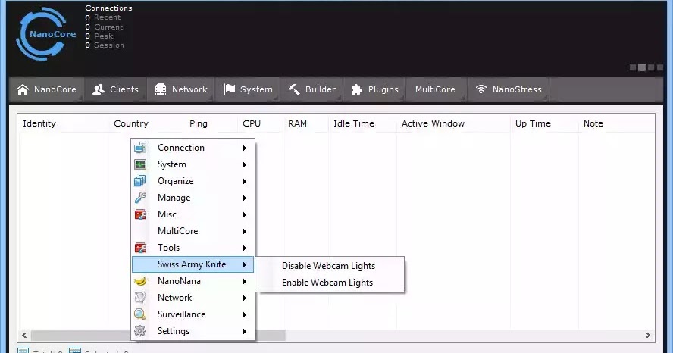Click the NanoCore logo in the header
673x353 pixels.
45,34
